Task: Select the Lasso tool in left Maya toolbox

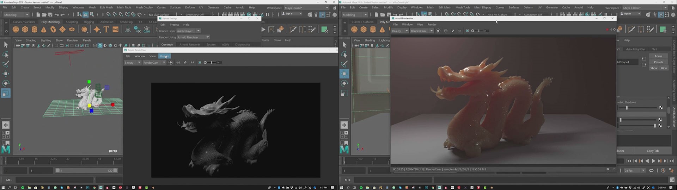Action: point(6,55)
